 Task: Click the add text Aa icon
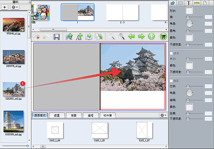(x=79, y=37)
